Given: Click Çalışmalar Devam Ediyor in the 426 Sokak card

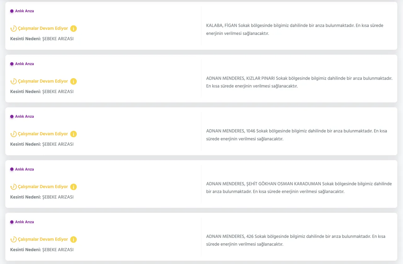Looking at the screenshot, I should (43, 239).
